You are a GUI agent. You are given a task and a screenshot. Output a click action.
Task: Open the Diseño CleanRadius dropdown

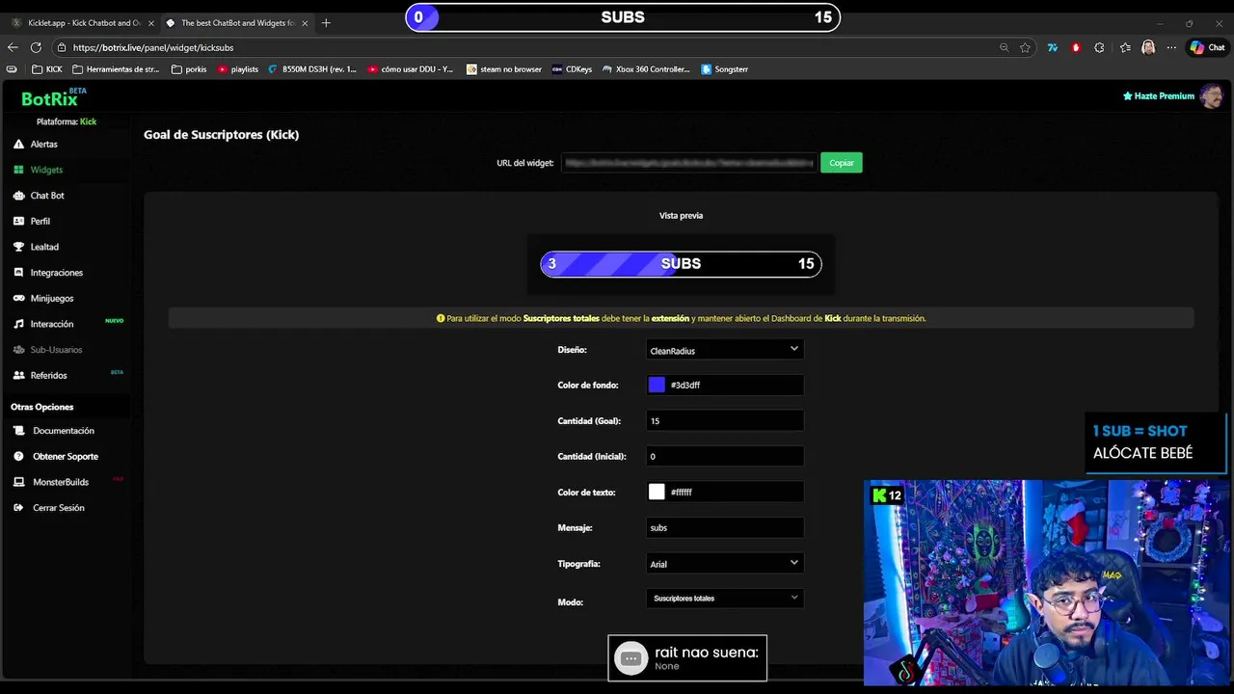pyautogui.click(x=725, y=350)
